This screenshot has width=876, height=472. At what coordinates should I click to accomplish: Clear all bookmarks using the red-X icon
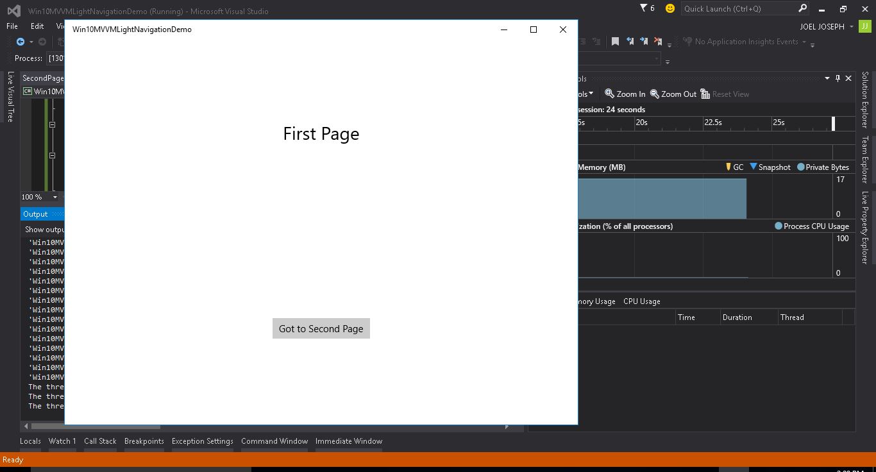657,42
